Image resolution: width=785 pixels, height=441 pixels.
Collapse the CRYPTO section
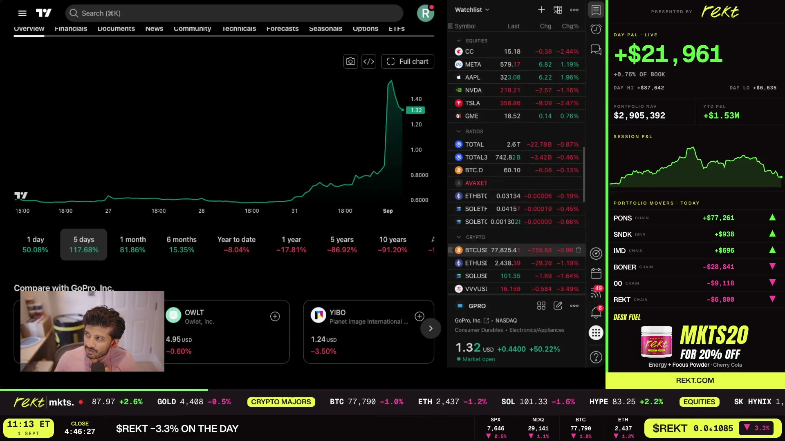[459, 237]
